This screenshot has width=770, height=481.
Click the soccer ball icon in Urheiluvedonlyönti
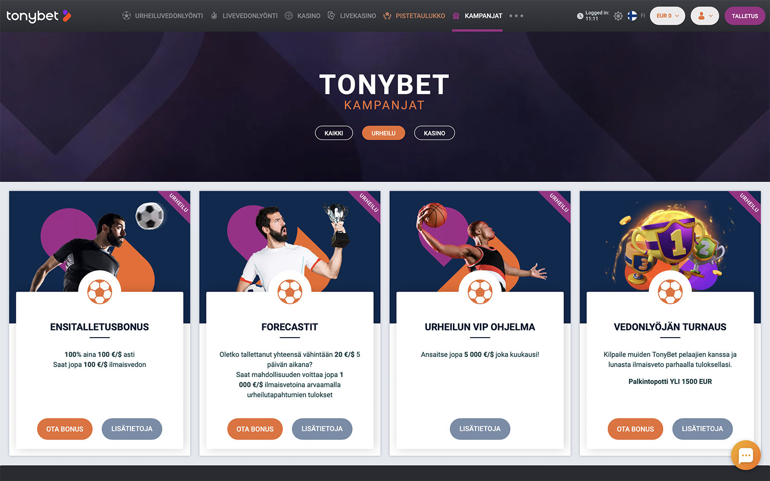(127, 16)
